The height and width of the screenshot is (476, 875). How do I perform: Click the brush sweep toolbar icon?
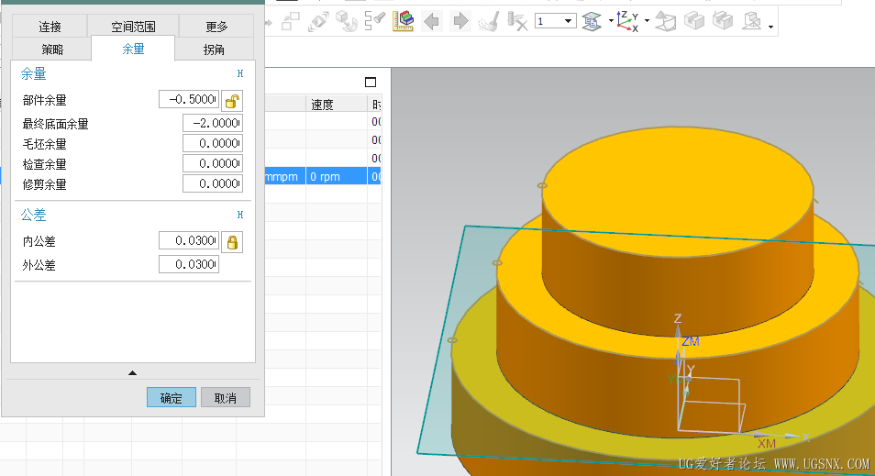(x=489, y=21)
